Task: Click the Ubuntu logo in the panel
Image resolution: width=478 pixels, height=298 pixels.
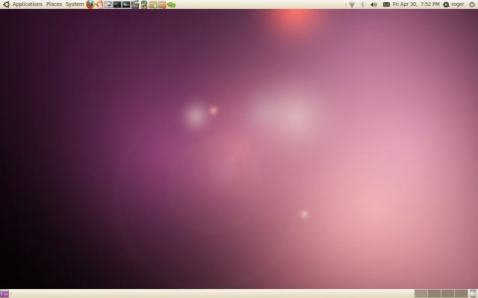Action: tap(6, 4)
